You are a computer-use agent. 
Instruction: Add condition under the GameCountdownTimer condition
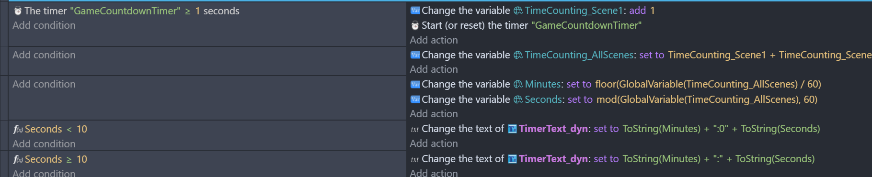(x=44, y=25)
